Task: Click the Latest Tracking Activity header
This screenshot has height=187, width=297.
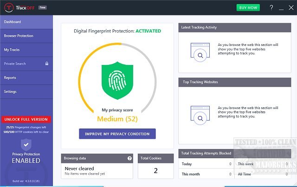Action: coord(235,27)
